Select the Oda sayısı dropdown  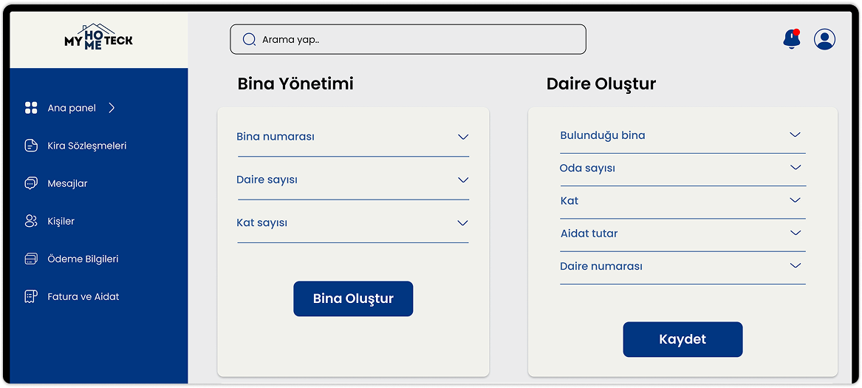pyautogui.click(x=795, y=168)
